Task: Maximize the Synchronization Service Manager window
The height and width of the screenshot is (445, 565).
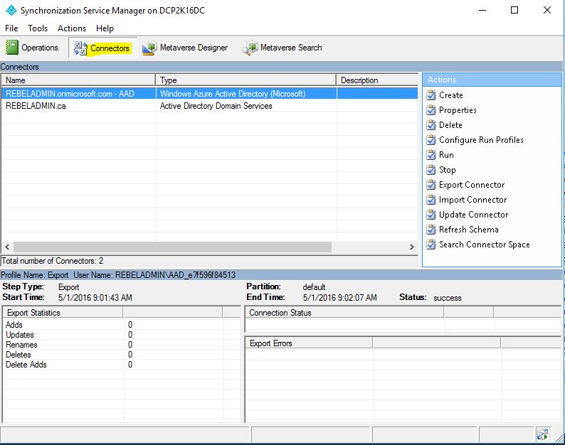Action: pyautogui.click(x=514, y=11)
